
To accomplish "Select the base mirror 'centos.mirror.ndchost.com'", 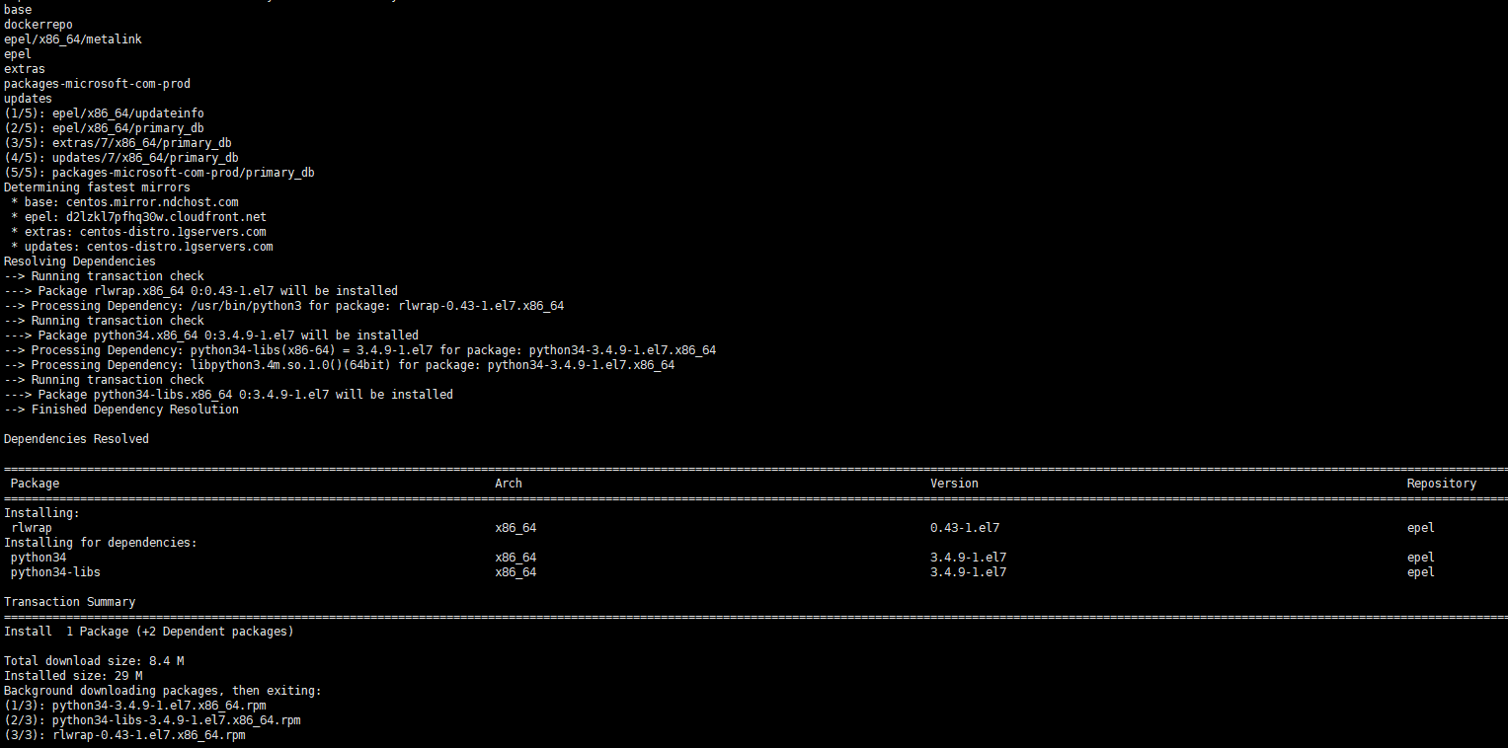I will click(x=152, y=202).
